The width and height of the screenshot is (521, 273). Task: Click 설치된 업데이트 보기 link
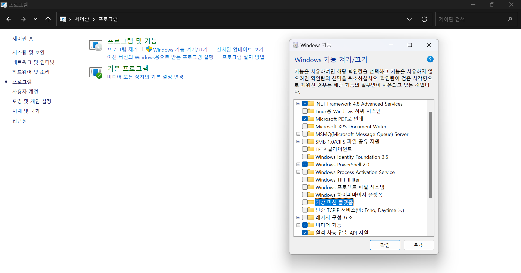pyautogui.click(x=240, y=49)
